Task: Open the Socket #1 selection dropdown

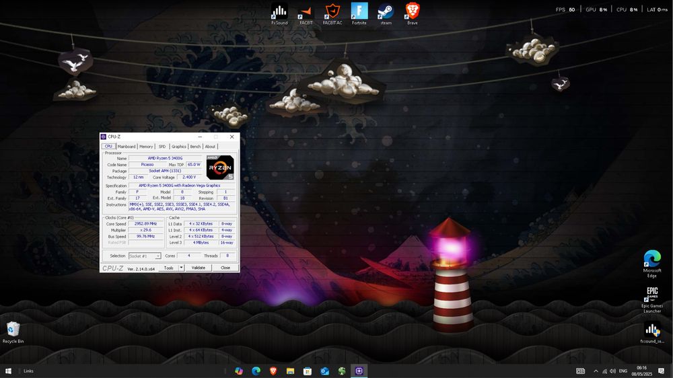Action: point(145,256)
